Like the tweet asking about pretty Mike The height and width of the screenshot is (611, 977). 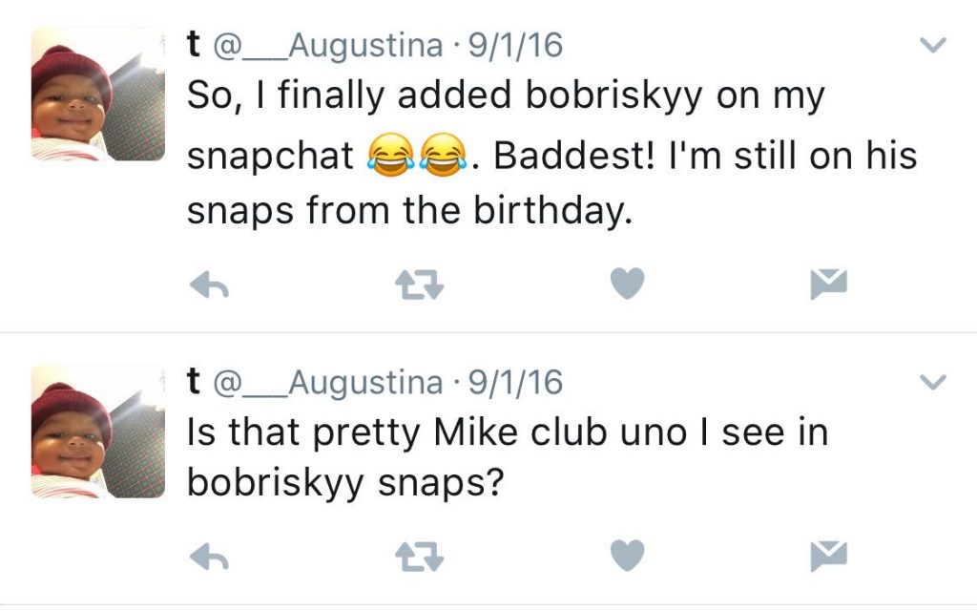pyautogui.click(x=627, y=555)
